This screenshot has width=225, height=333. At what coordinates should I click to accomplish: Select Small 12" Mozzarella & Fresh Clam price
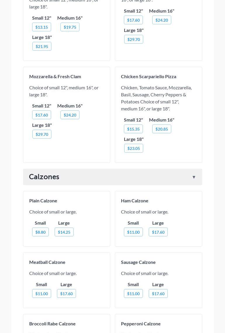point(41,115)
